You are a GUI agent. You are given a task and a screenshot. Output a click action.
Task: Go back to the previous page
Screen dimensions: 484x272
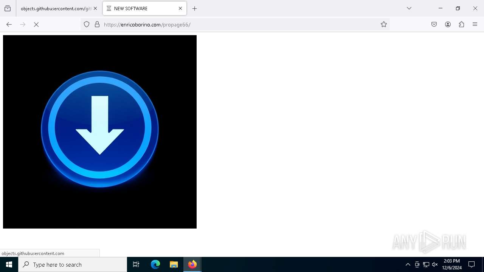click(x=9, y=25)
